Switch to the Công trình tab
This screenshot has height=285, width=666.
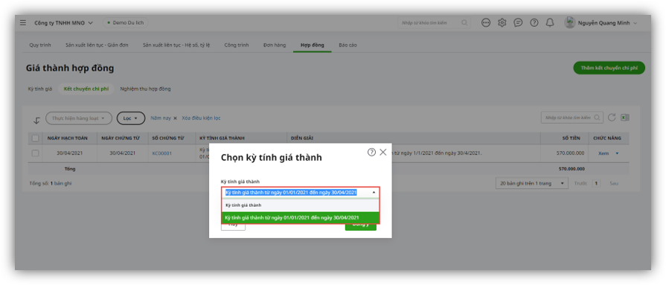point(237,45)
